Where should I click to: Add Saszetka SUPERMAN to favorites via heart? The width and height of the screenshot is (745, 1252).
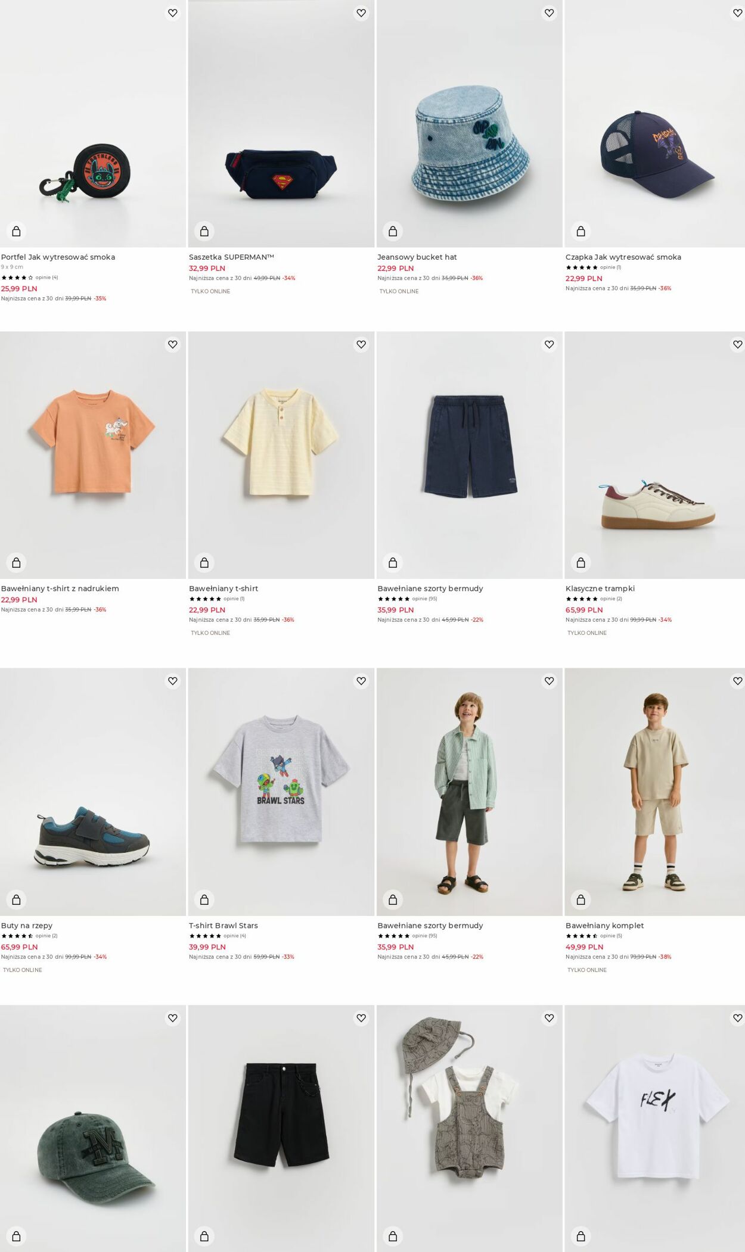[x=361, y=13]
